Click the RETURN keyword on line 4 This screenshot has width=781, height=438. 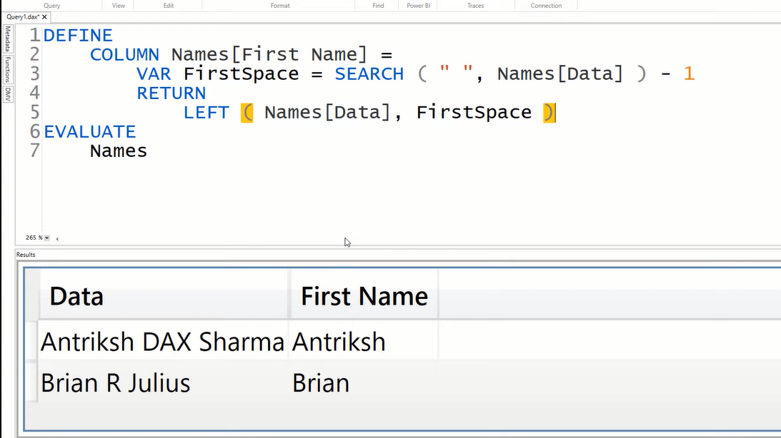171,93
